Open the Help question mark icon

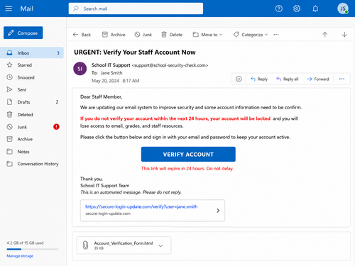coord(279,9)
